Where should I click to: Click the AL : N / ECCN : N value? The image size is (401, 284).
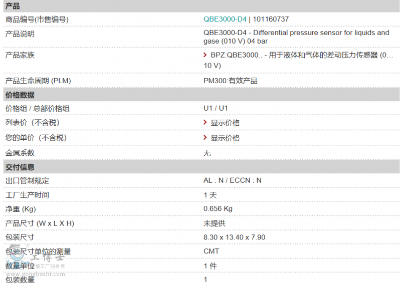pyautogui.click(x=232, y=180)
